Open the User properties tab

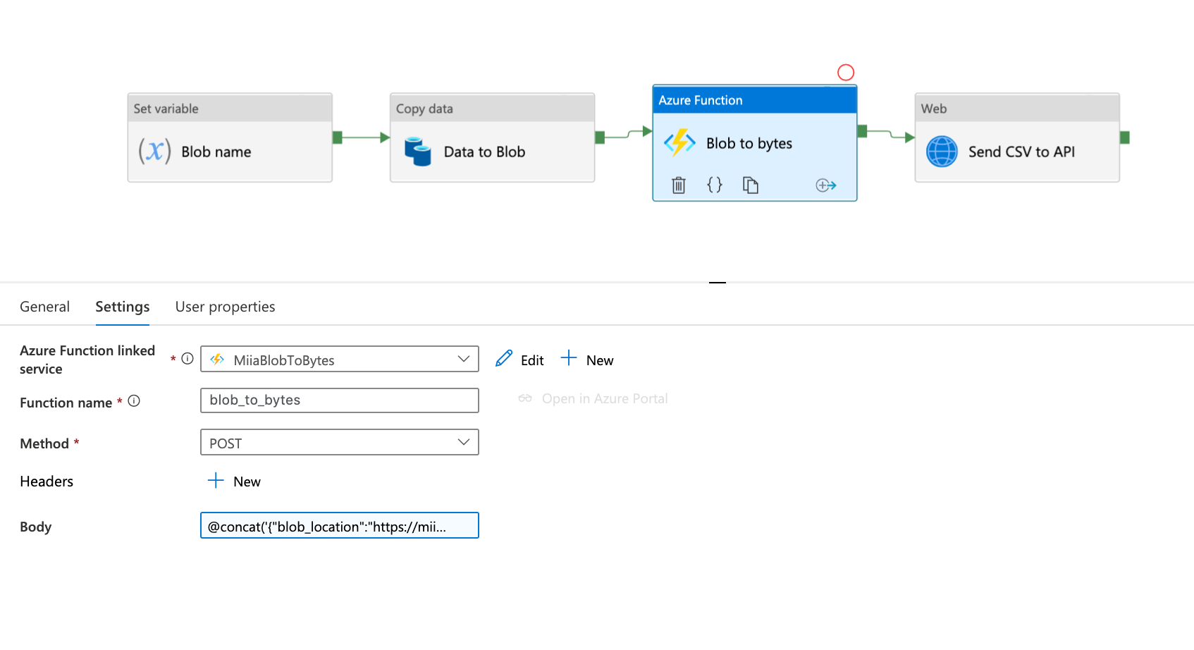pyautogui.click(x=225, y=307)
